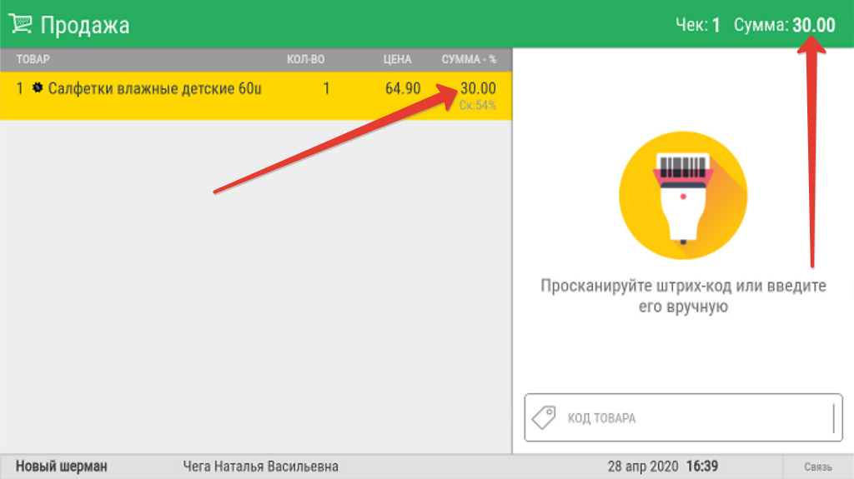Click the time 16:39 in status bar
This screenshot has width=854, height=479.
coord(702,467)
